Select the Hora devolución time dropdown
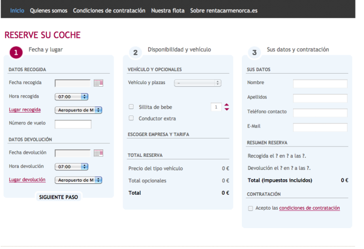The image size is (364, 249). coord(71,166)
